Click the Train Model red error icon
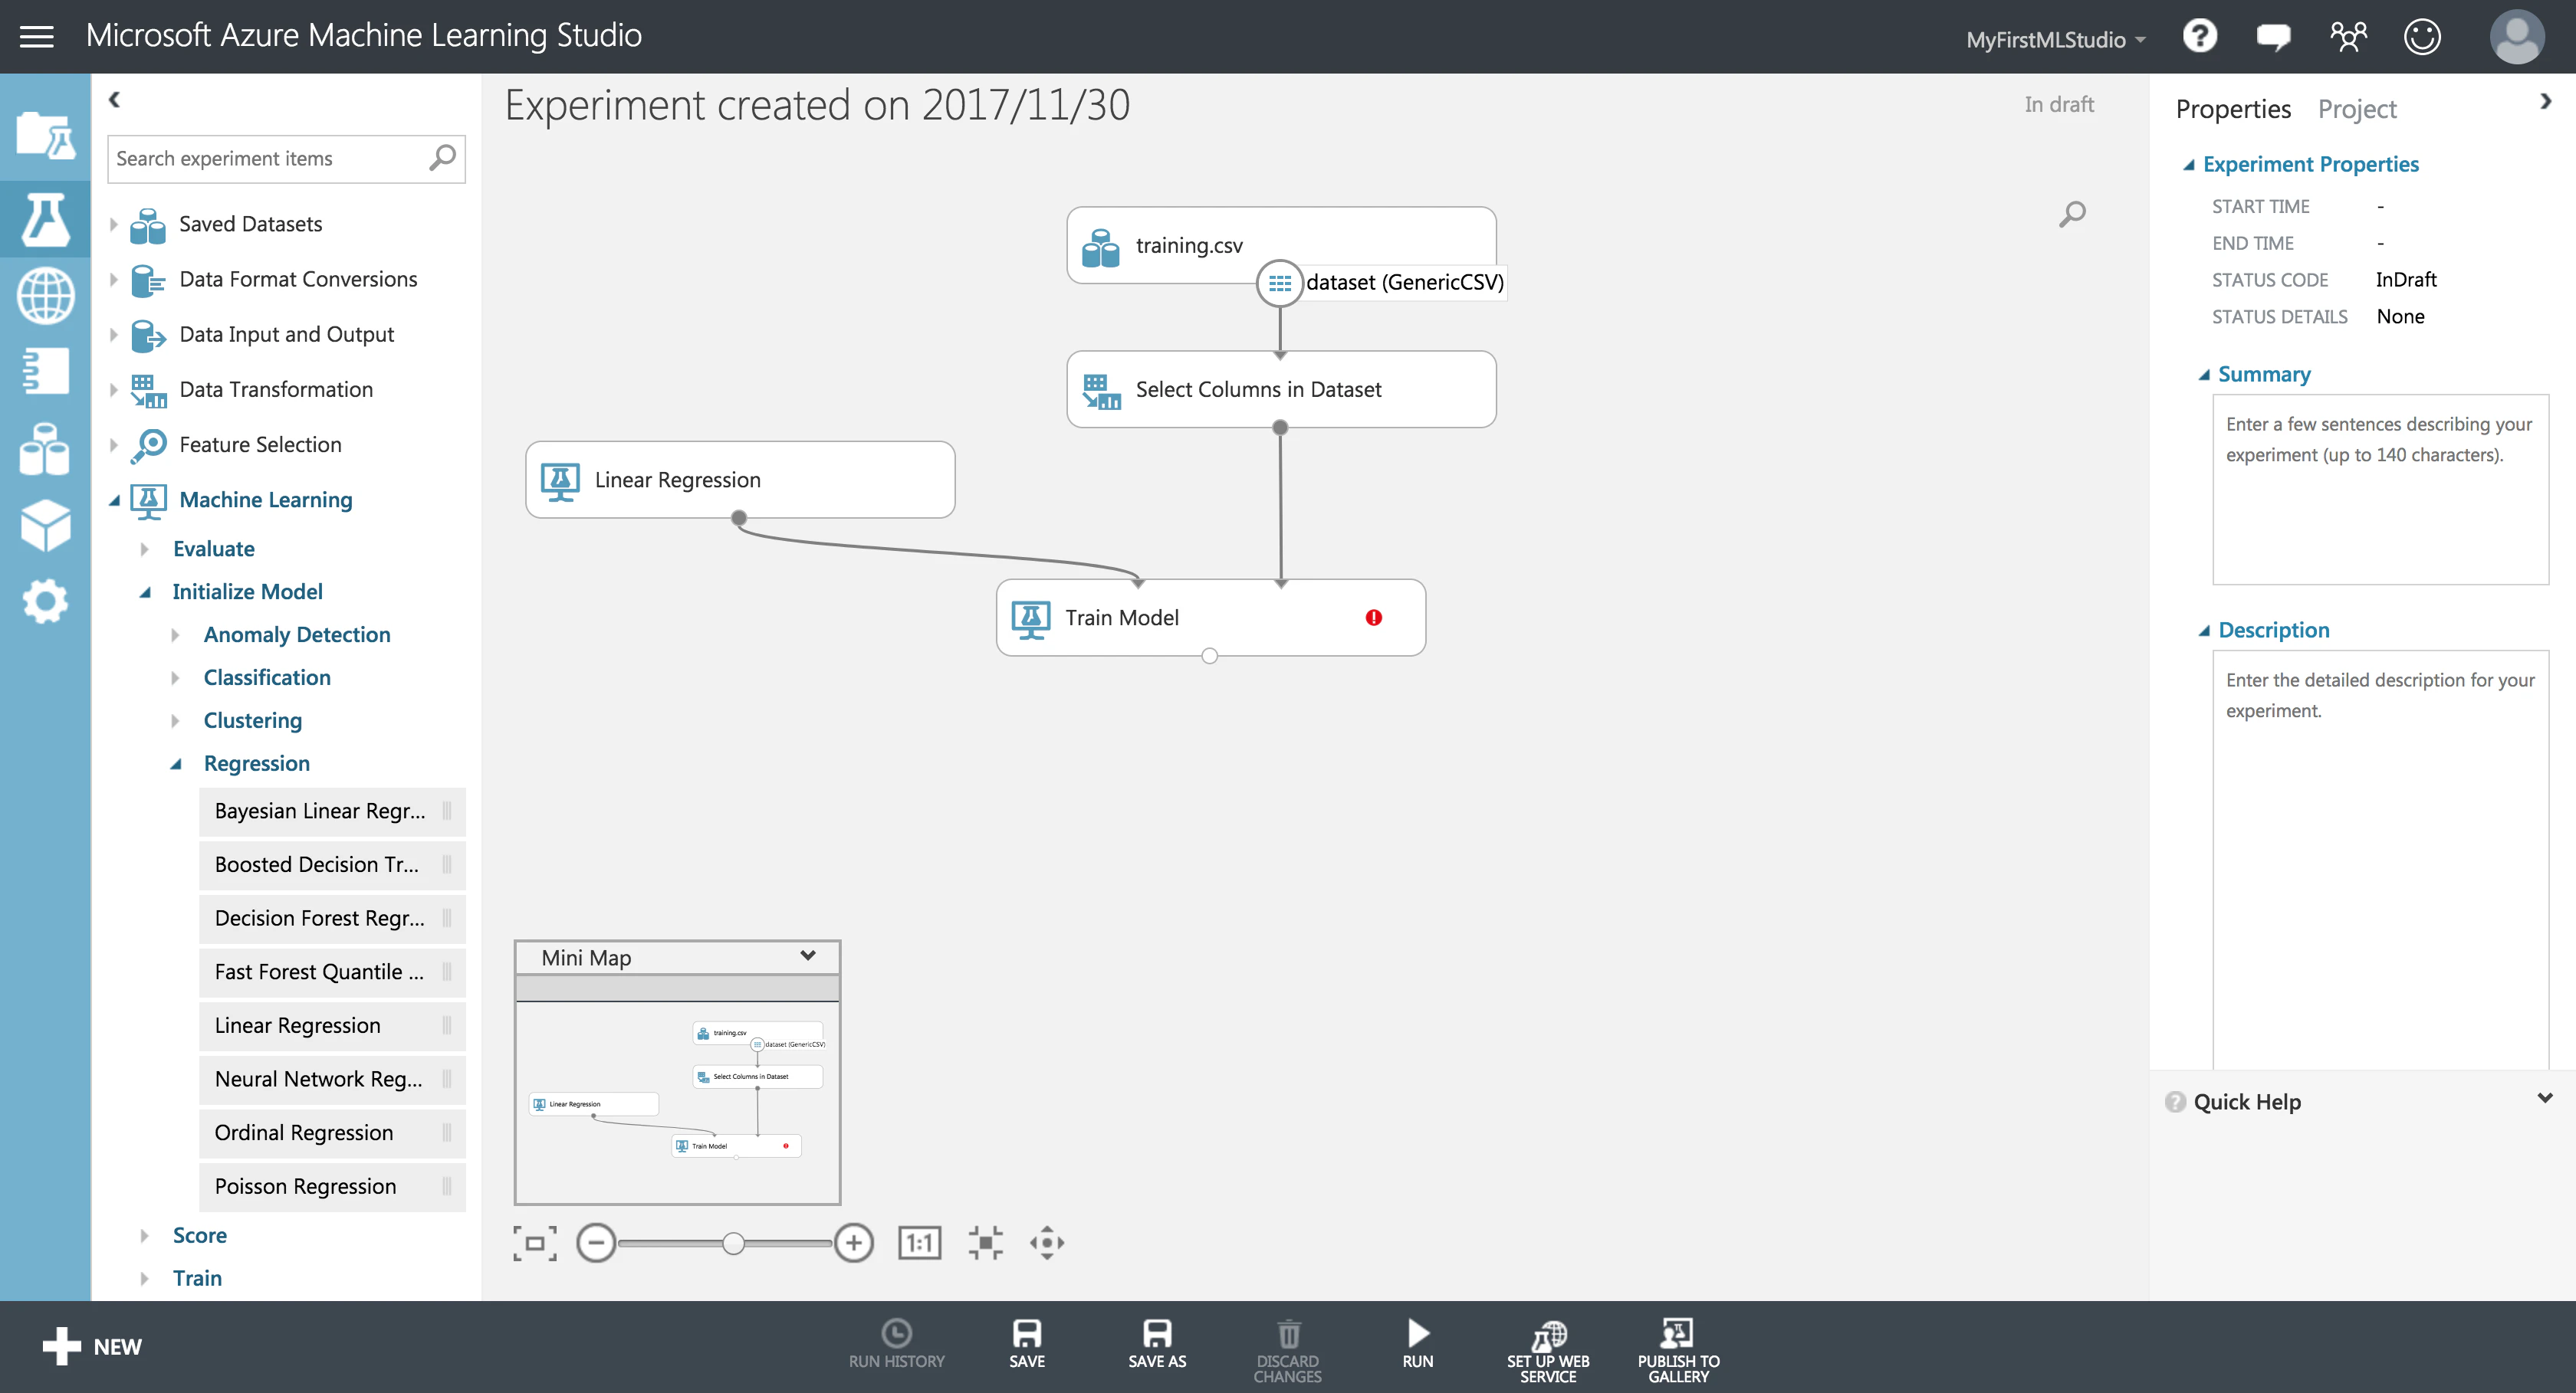 (1374, 618)
